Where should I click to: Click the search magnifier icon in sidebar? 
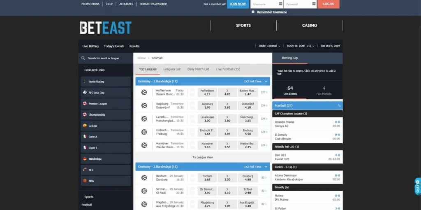pos(83,58)
